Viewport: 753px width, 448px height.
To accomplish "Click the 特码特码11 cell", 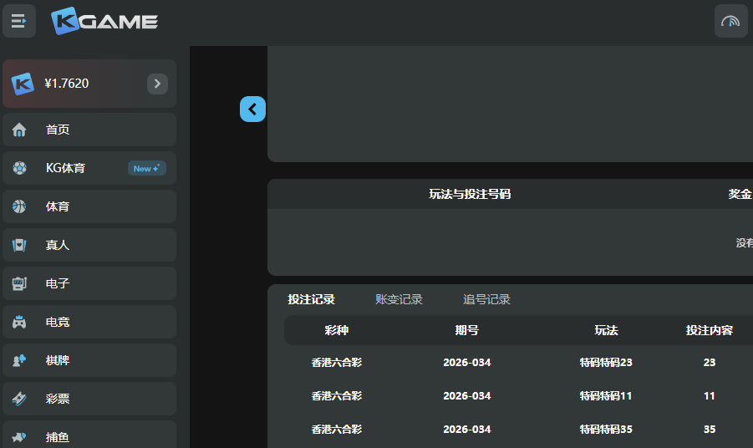I will [x=606, y=396].
